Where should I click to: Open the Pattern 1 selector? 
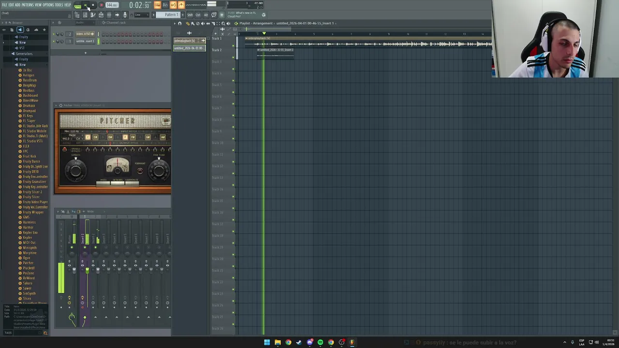tap(168, 15)
